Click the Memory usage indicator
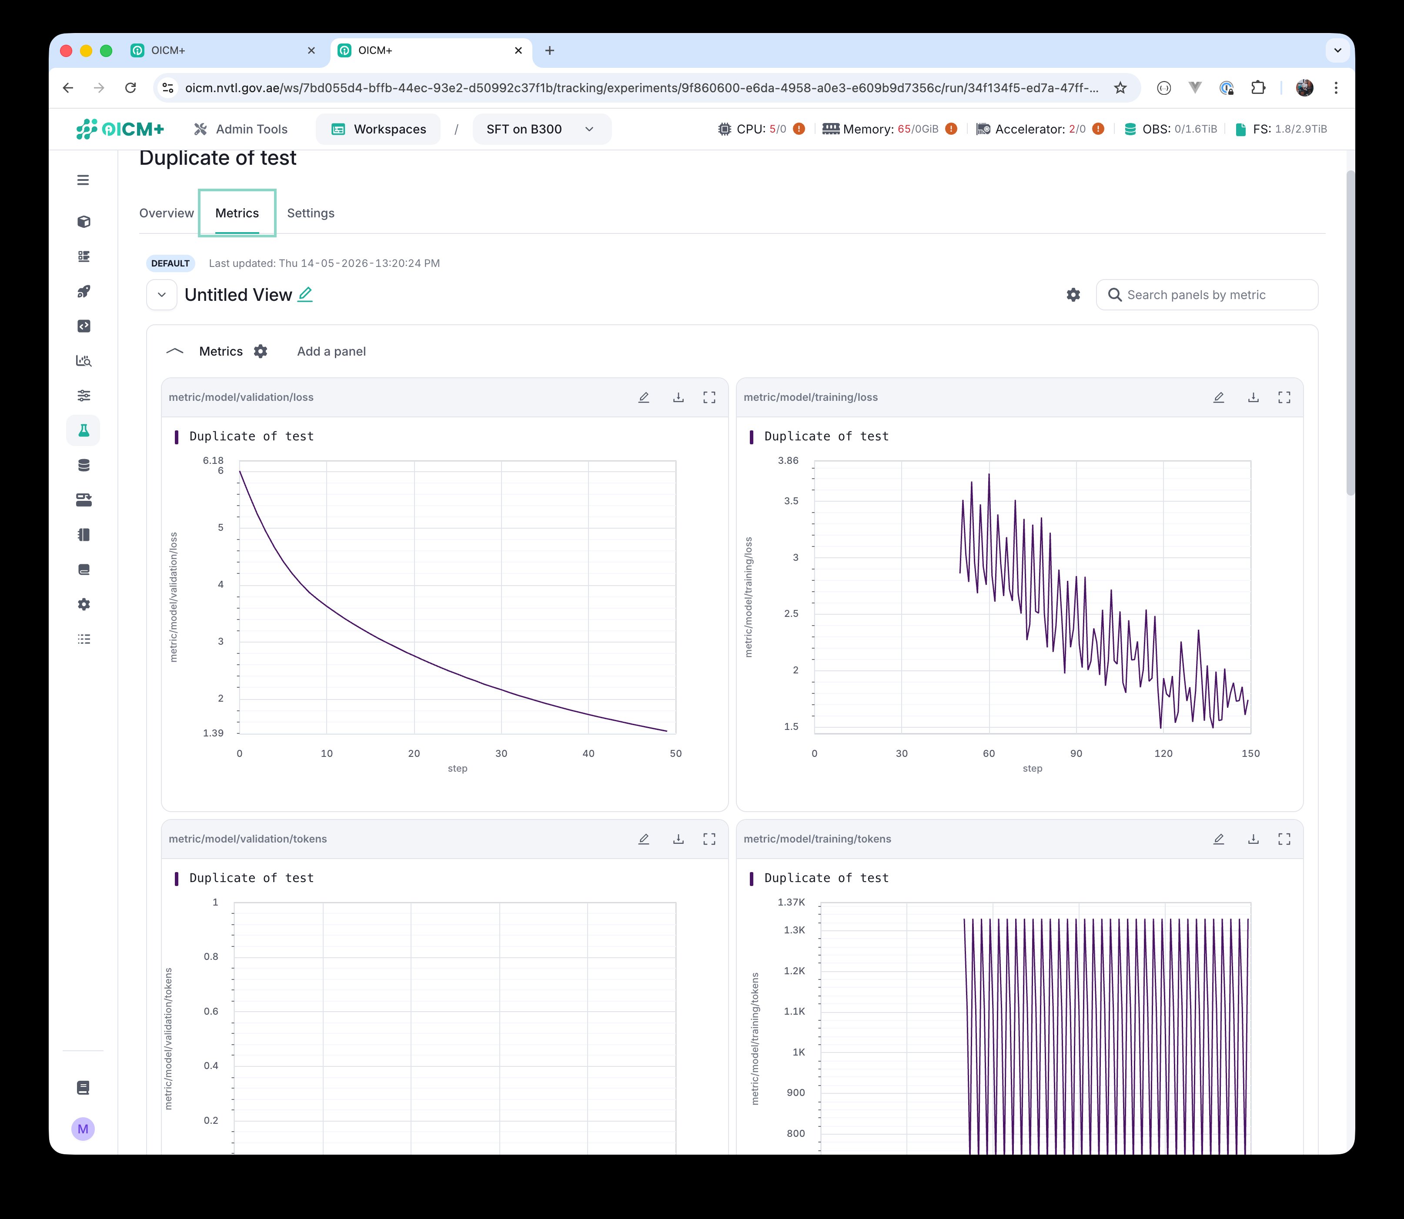The height and width of the screenshot is (1219, 1404). [x=889, y=129]
